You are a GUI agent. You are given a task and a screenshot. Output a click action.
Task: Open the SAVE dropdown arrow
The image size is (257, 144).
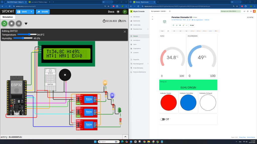pyautogui.click(x=31, y=12)
